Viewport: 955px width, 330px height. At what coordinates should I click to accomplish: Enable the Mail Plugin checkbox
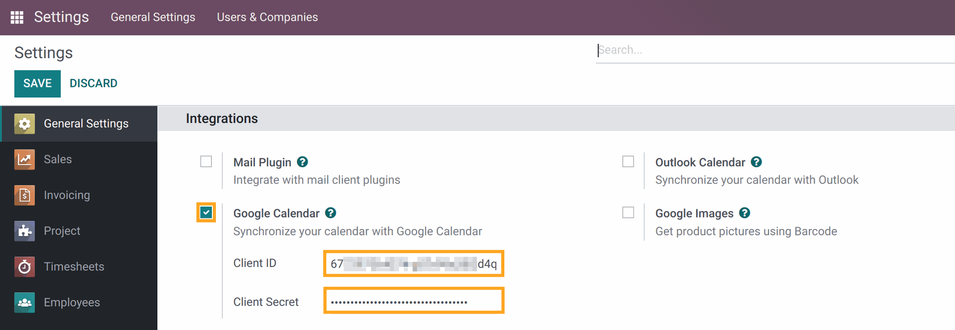(206, 162)
